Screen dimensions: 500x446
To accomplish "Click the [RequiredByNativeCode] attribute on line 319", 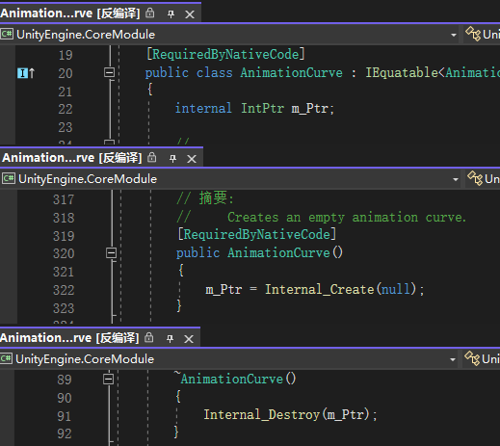I will 257,234.
